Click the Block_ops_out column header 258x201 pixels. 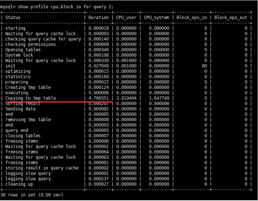(x=230, y=18)
